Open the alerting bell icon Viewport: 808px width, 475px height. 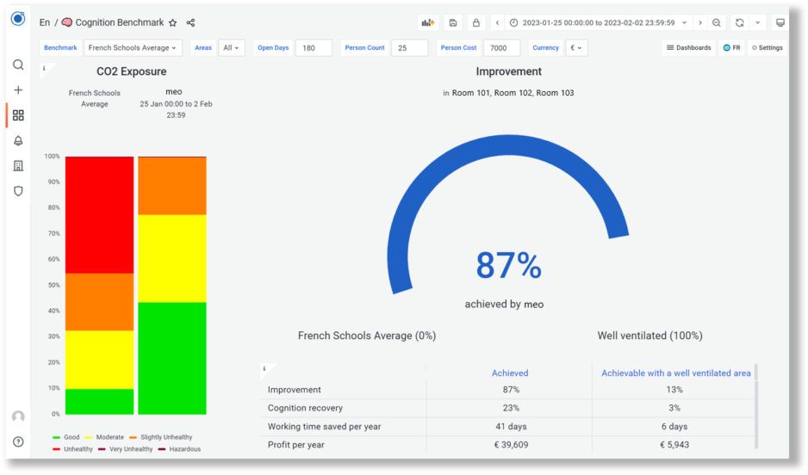tap(18, 140)
